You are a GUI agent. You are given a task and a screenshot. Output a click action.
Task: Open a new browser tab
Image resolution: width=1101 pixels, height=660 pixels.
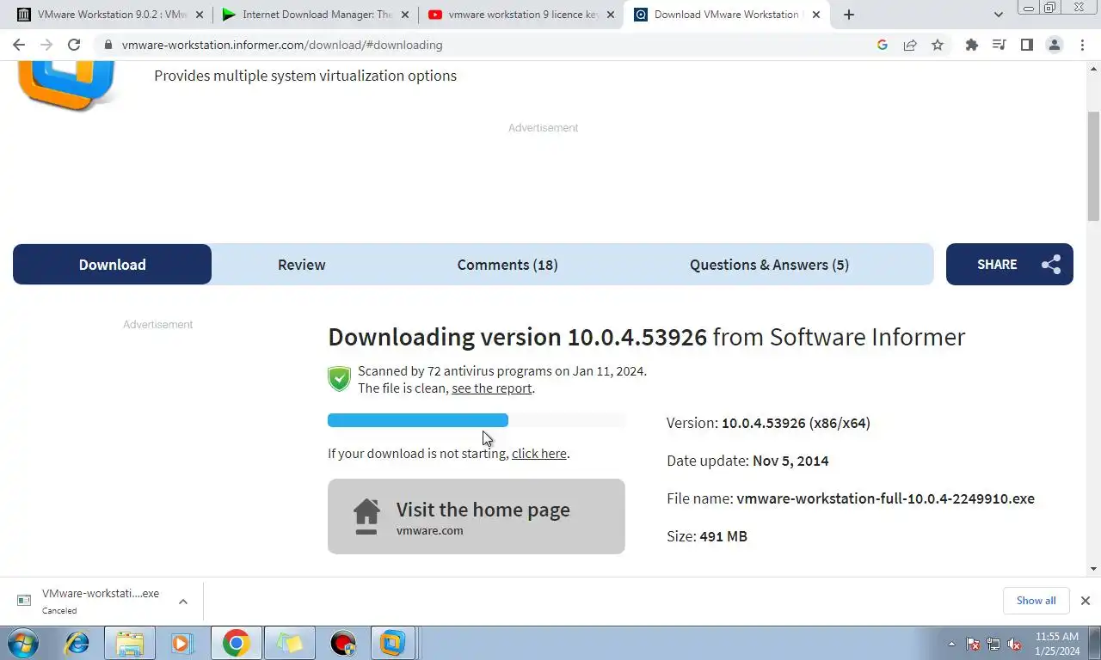pos(849,15)
